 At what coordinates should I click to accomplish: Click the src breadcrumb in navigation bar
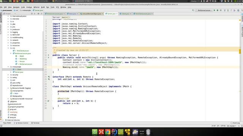click(x=16, y=10)
